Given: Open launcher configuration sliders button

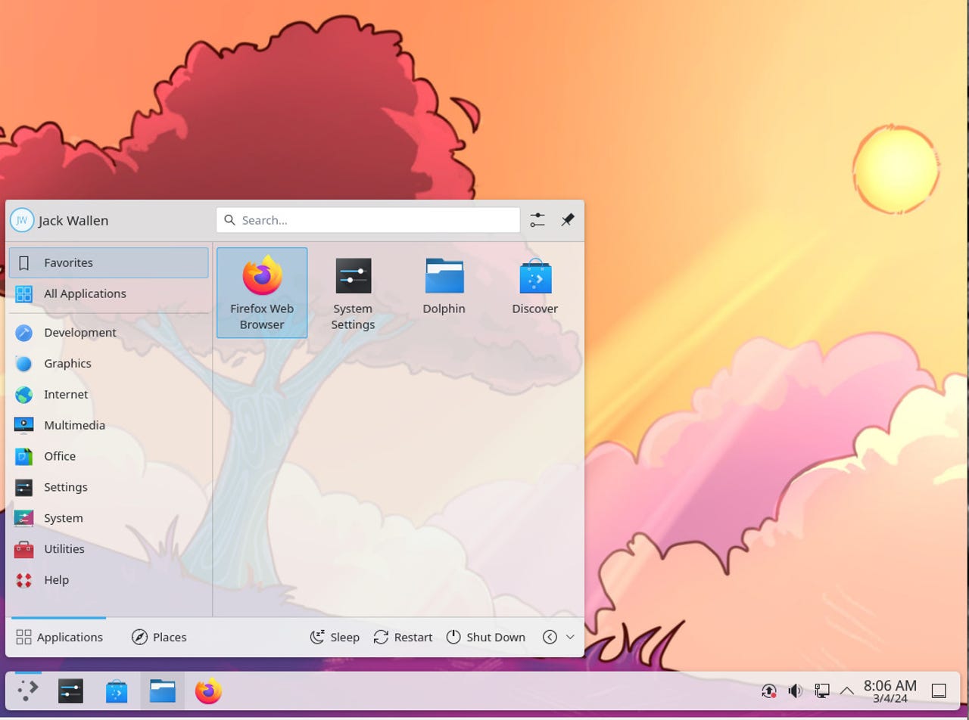Looking at the screenshot, I should point(537,220).
